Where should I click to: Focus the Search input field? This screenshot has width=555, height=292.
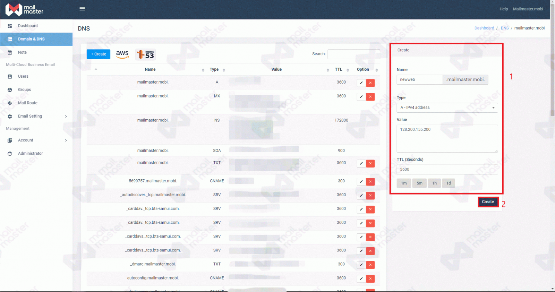[354, 54]
